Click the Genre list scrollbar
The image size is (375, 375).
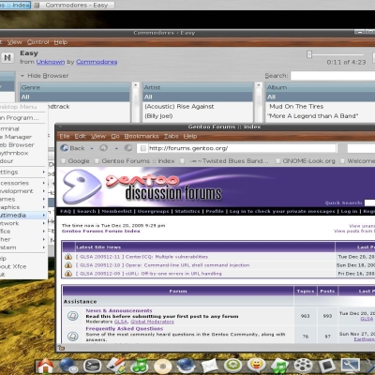coord(136,102)
